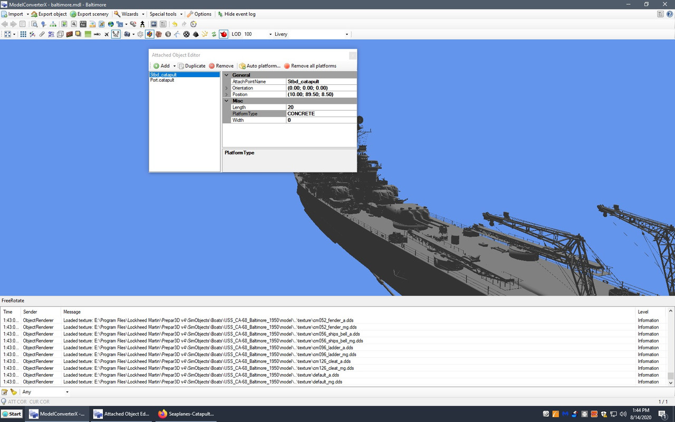The image size is (675, 422).
Task: Click the blue map pin icon
Action: click(x=43, y=24)
